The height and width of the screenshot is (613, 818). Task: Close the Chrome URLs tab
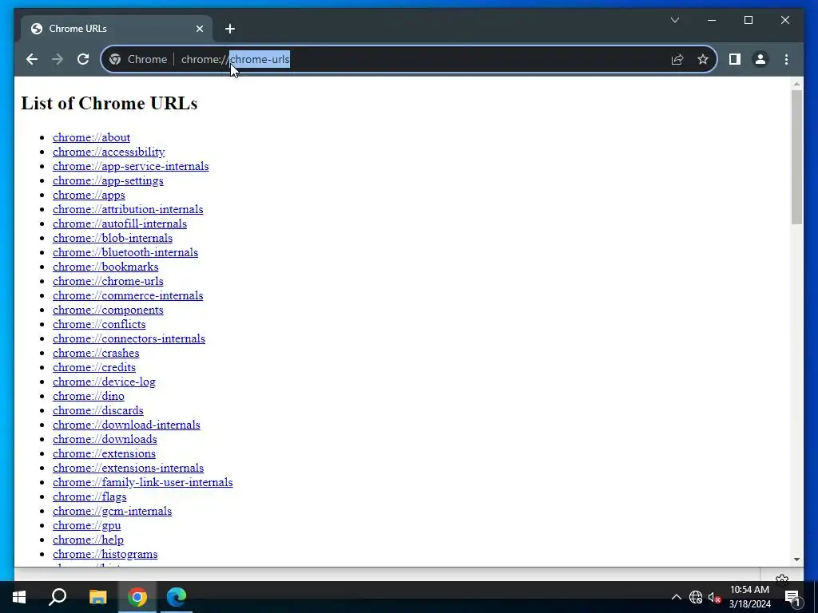point(199,29)
